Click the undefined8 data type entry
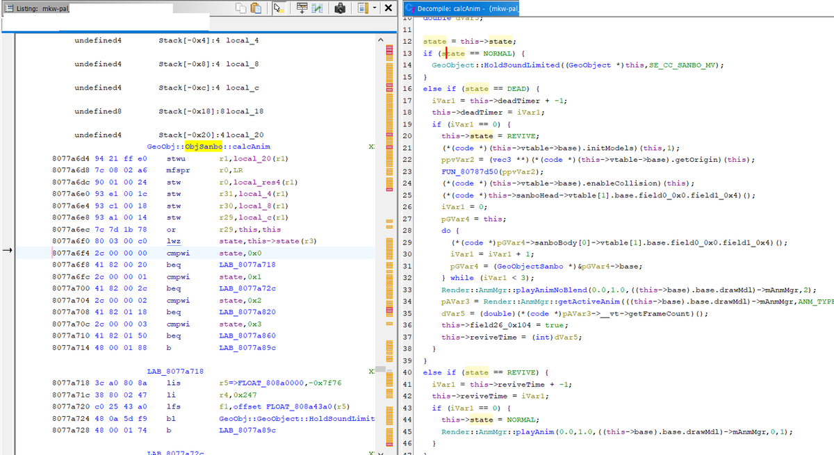Viewport: 834px width, 455px height. (98, 112)
